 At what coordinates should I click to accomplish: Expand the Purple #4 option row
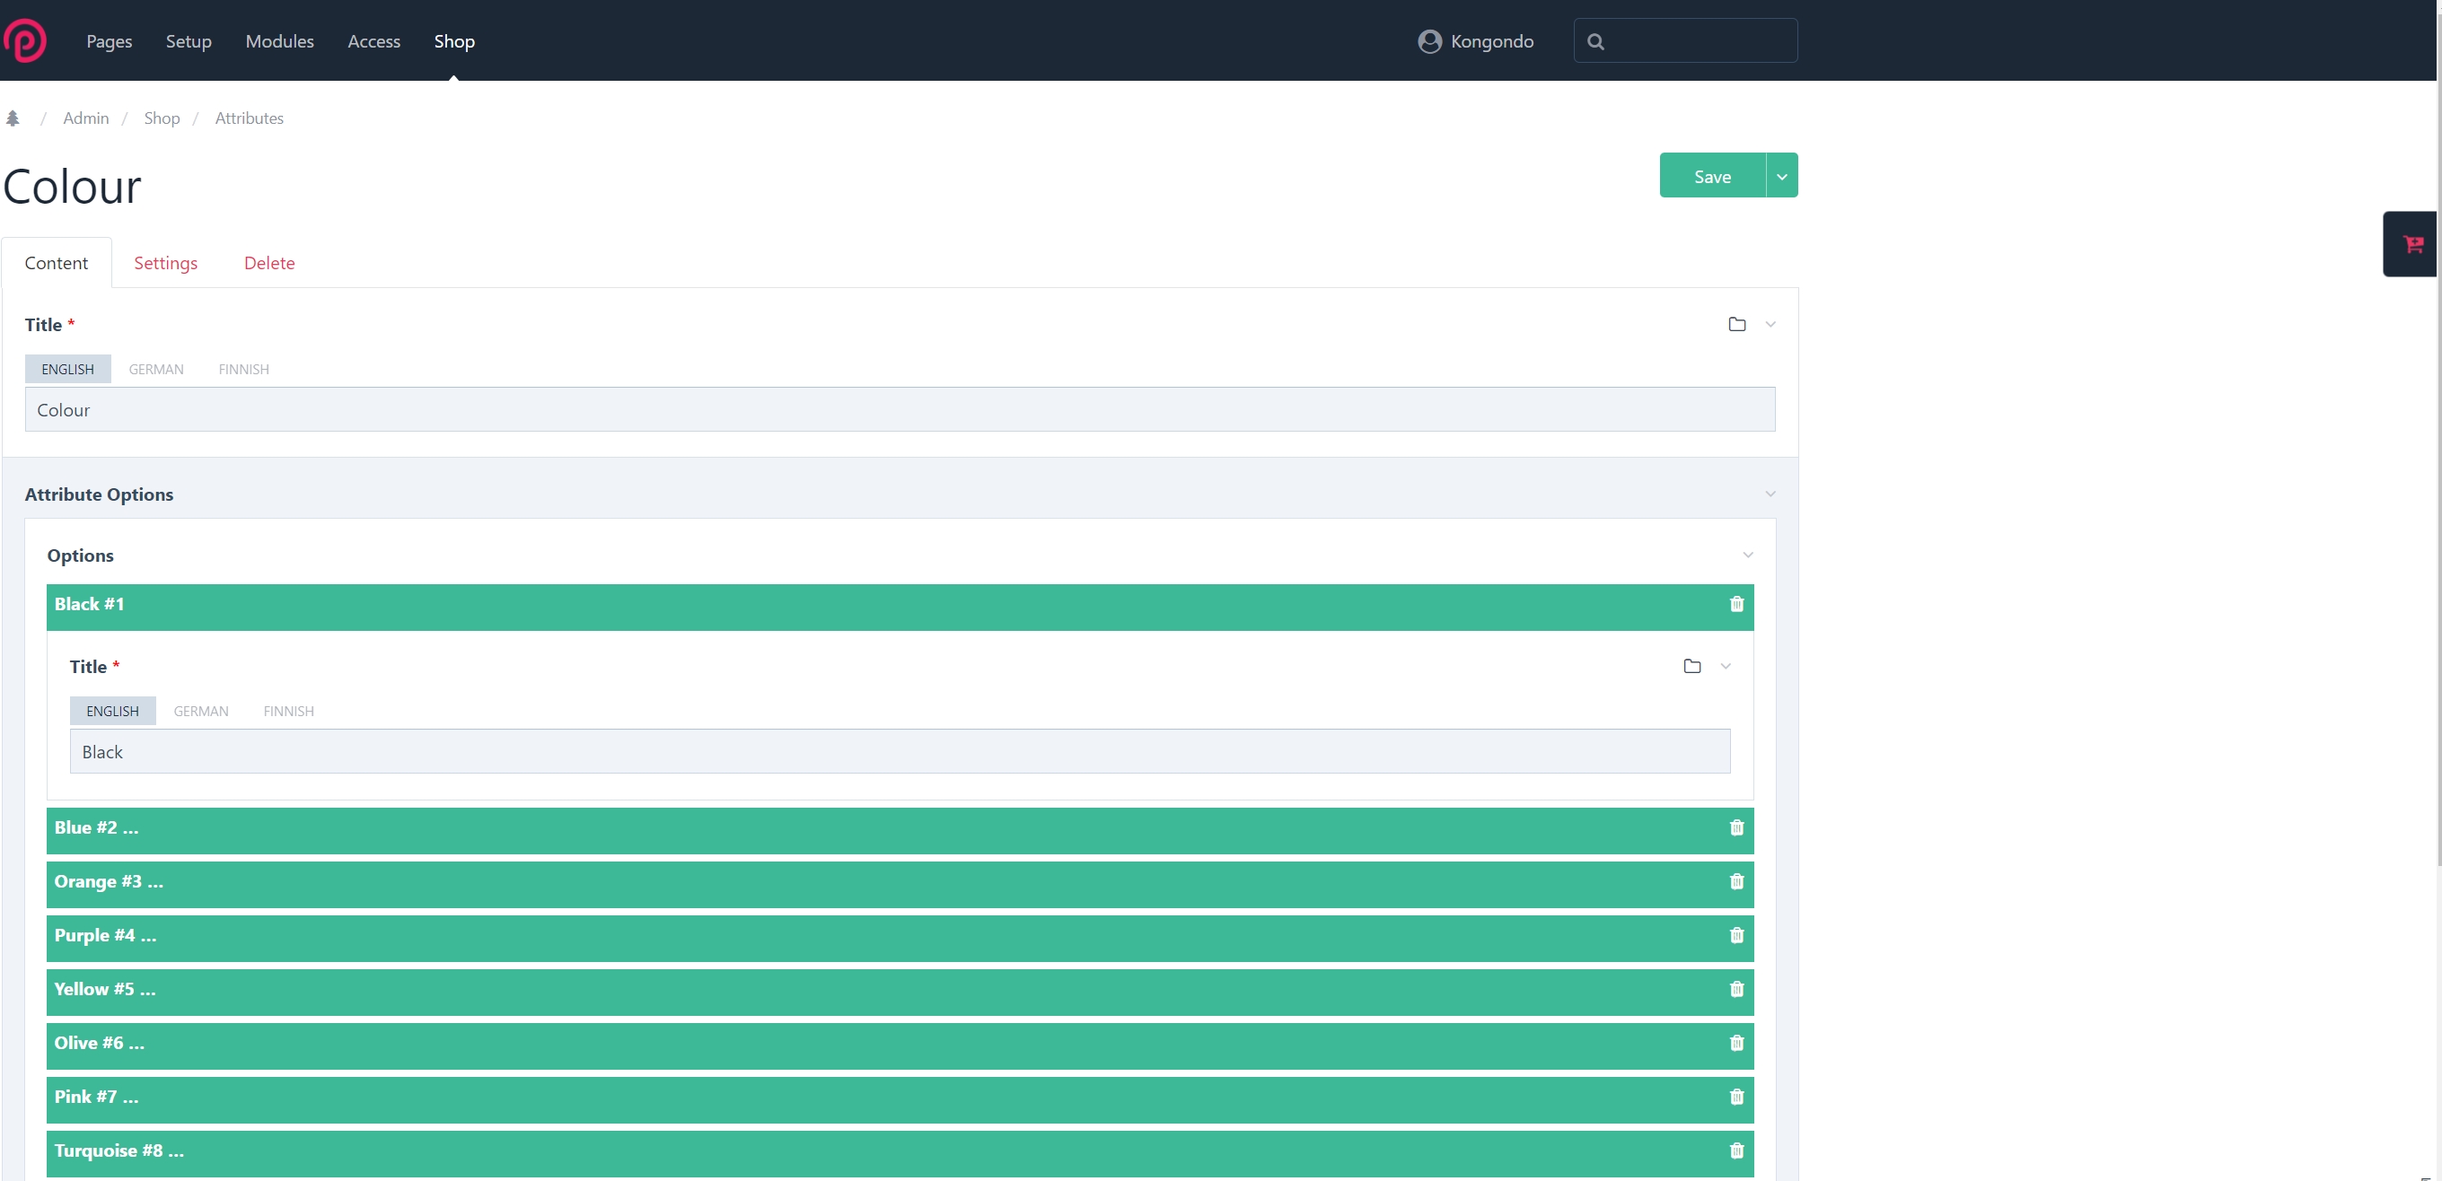(900, 939)
